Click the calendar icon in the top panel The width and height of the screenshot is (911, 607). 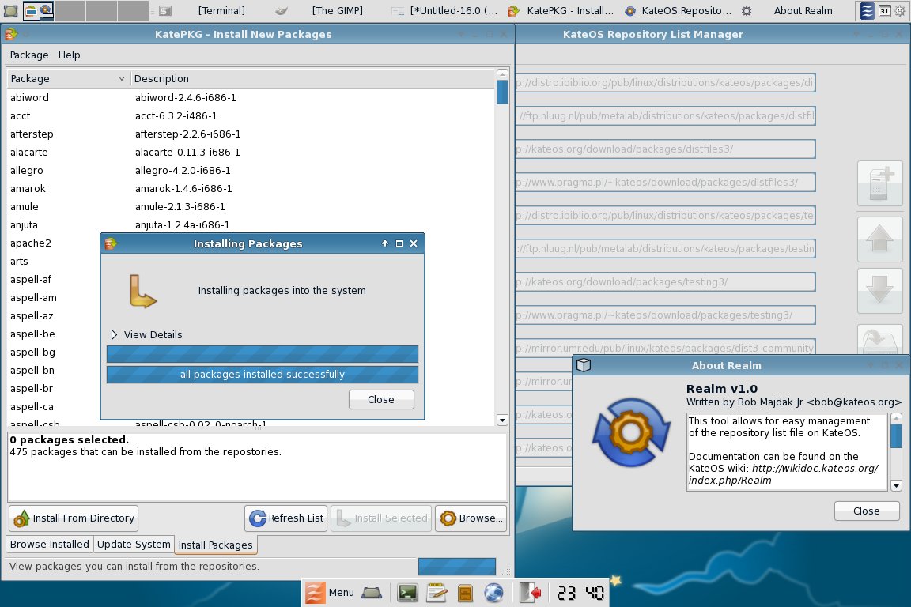point(884,10)
